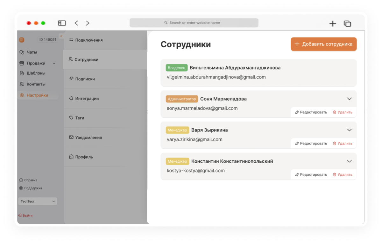Go back with the browser left arrow
The width and height of the screenshot is (382, 244).
(x=76, y=23)
